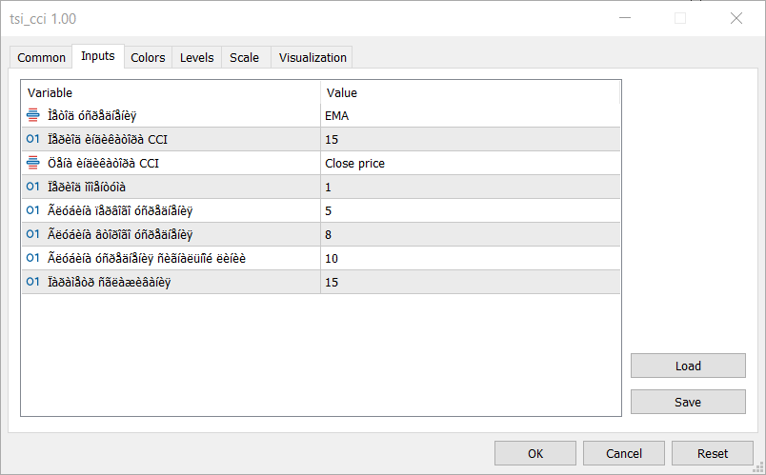Click the Variable column header

tap(171, 92)
